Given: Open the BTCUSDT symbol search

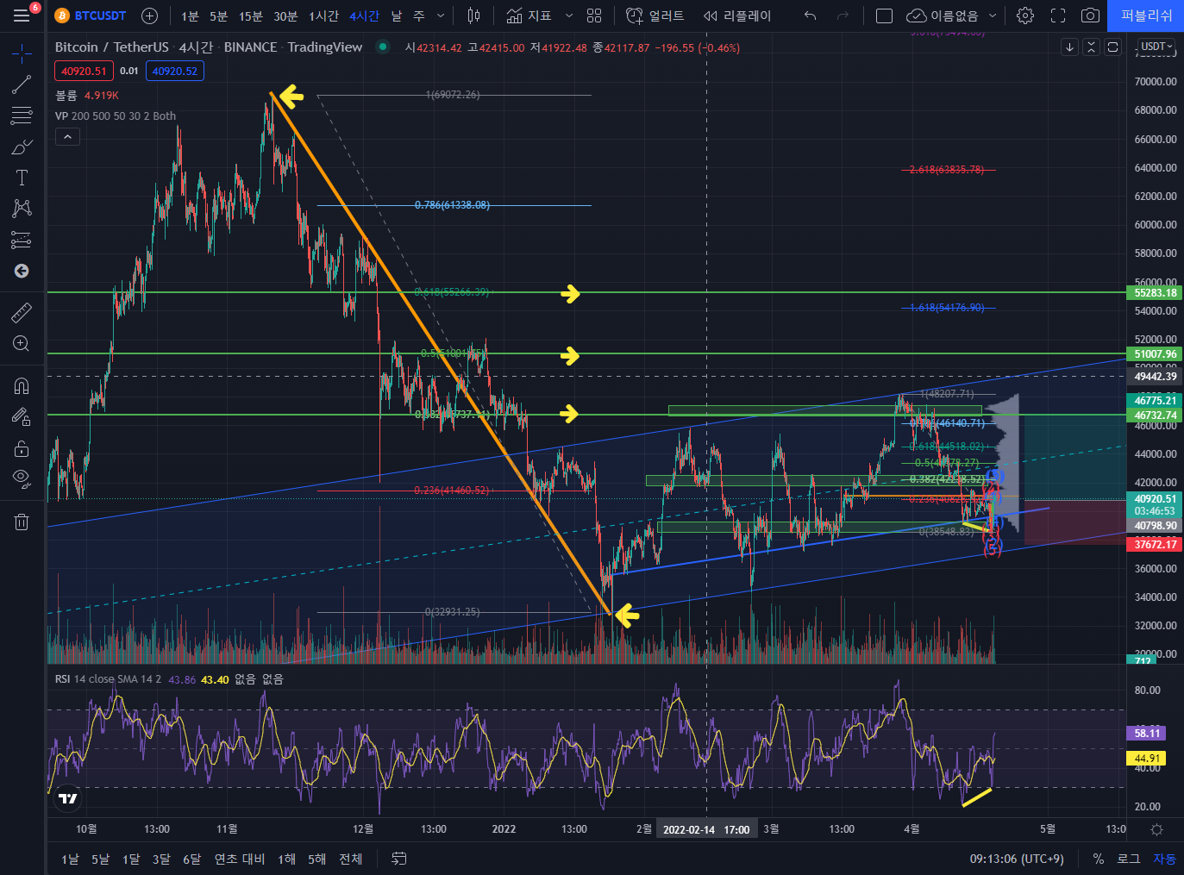Looking at the screenshot, I should pos(91,16).
